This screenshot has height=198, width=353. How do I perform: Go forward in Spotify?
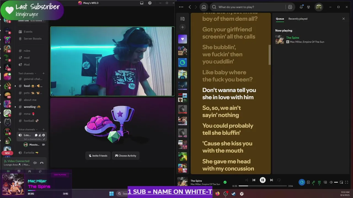196,7
